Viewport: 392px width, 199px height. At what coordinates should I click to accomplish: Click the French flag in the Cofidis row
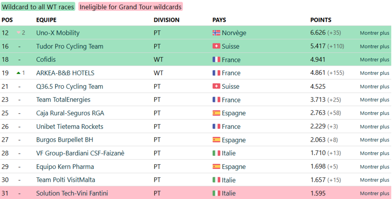(216, 60)
